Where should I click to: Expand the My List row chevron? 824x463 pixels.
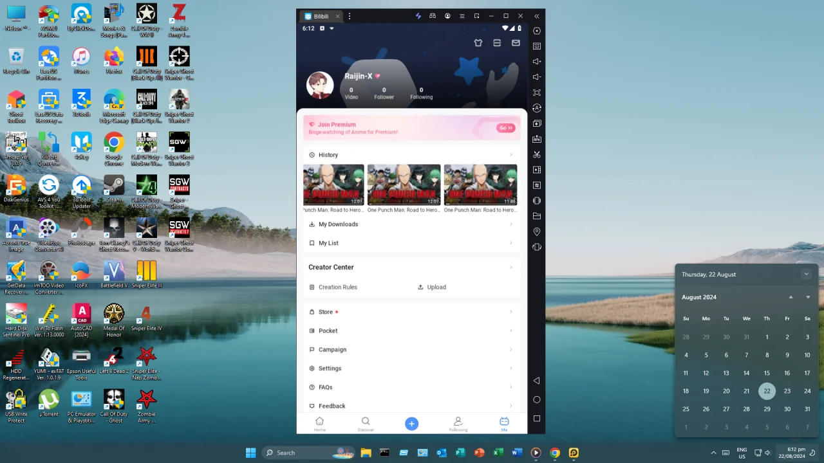click(x=511, y=243)
